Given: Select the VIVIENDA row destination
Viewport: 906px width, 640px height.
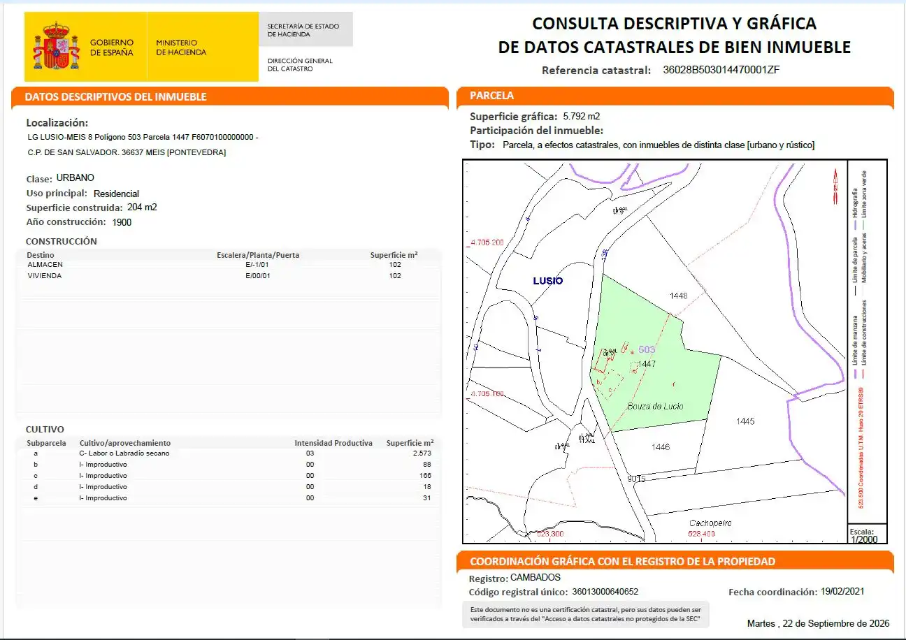Looking at the screenshot, I should [x=45, y=276].
